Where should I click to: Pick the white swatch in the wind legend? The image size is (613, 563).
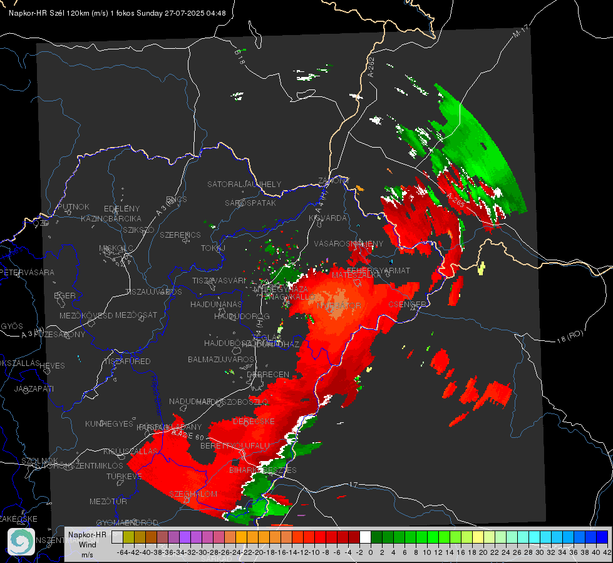click(x=365, y=537)
